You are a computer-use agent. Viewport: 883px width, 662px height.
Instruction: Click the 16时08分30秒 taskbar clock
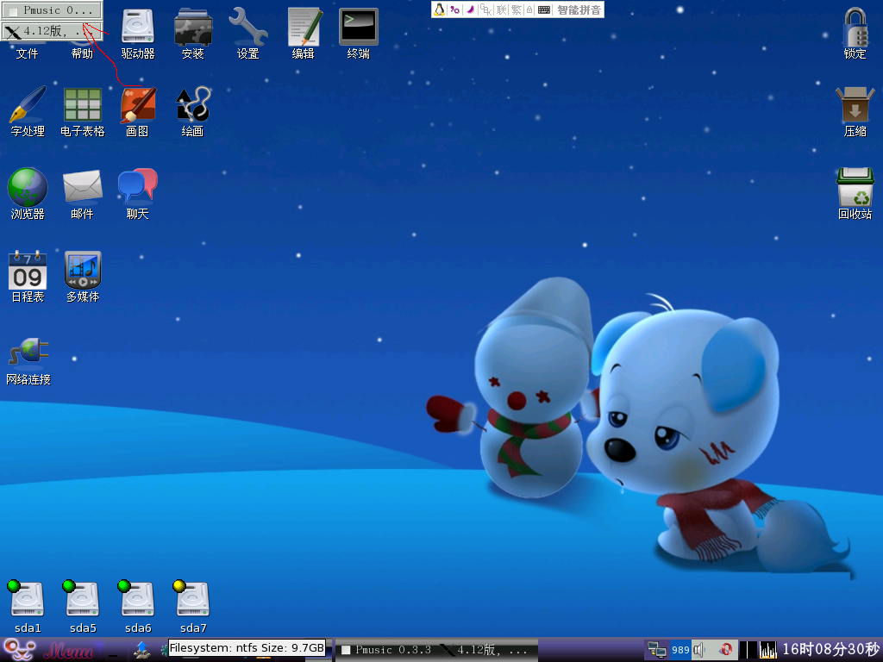tap(830, 650)
